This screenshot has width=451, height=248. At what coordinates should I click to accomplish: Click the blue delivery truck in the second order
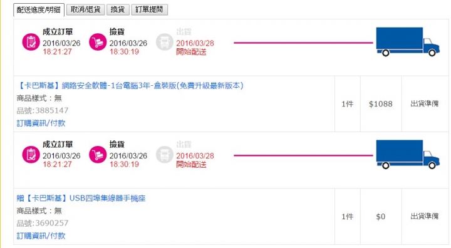click(408, 154)
